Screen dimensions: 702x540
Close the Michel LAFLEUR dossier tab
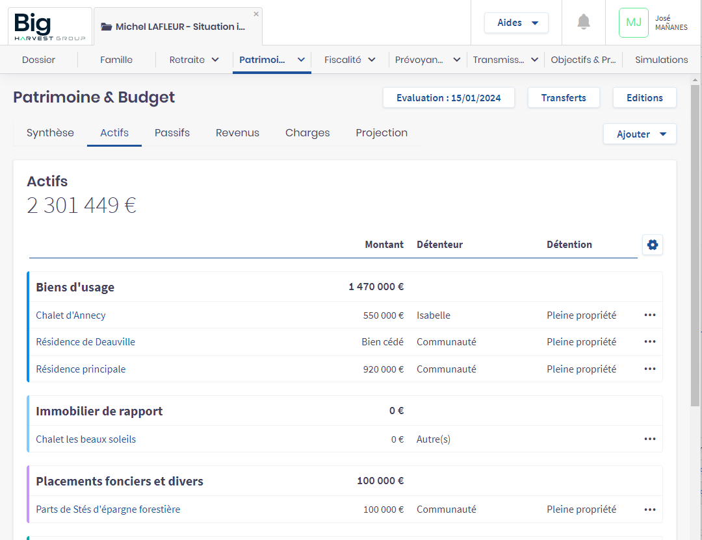pos(256,14)
